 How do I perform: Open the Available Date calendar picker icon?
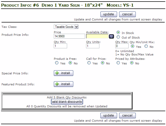pos(111,36)
